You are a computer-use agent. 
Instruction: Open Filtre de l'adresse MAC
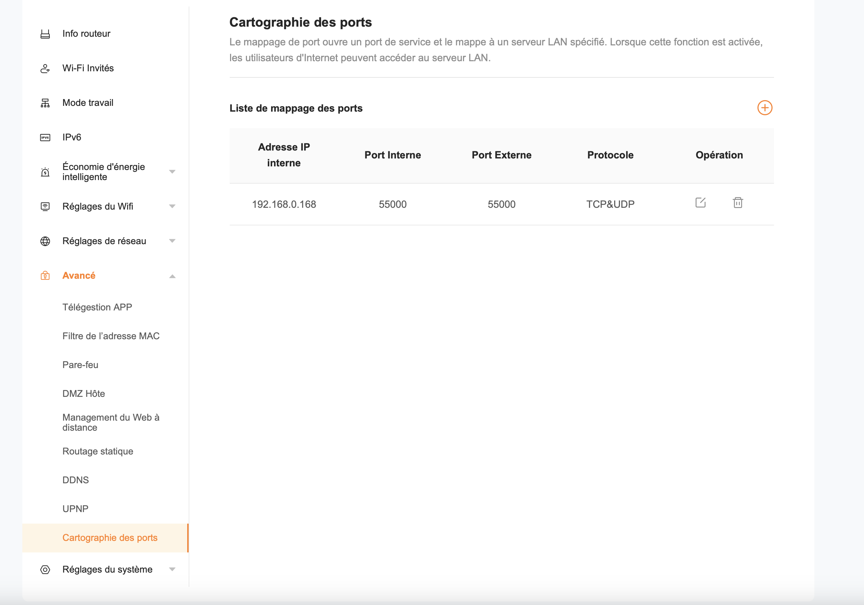pyautogui.click(x=111, y=336)
